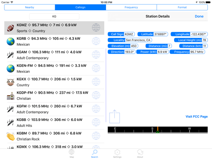Select the Callsign segment

80,8
